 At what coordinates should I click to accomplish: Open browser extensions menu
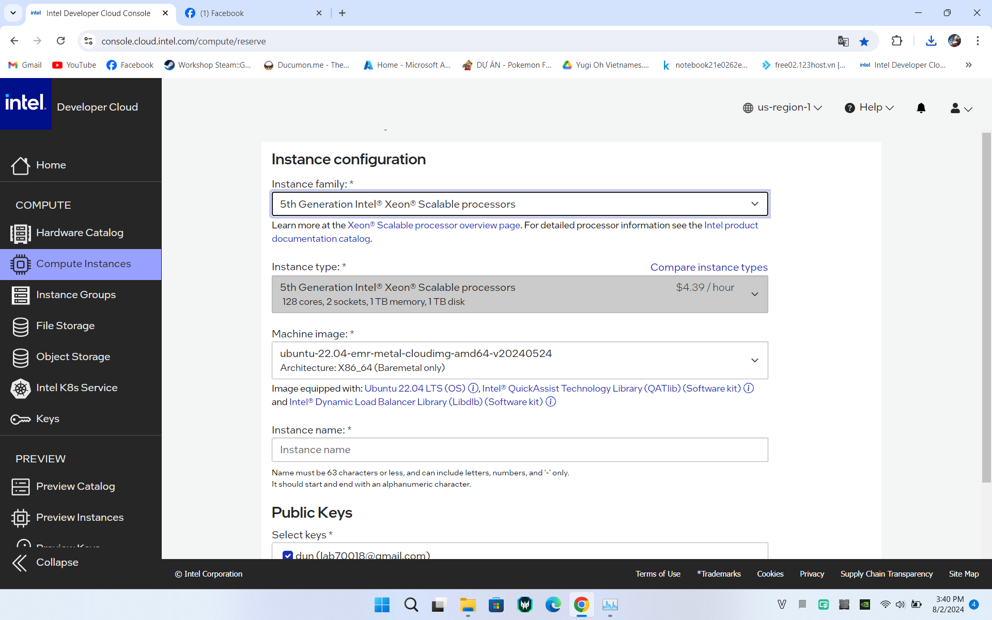coord(897,41)
